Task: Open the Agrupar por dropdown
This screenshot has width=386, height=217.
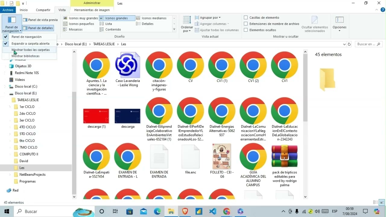Action: click(208, 17)
